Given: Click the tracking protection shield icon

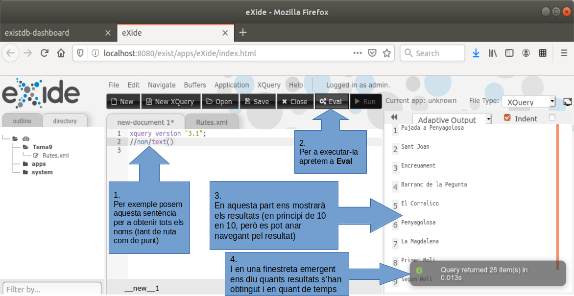Looking at the screenshot, I should click(80, 53).
